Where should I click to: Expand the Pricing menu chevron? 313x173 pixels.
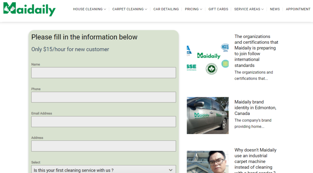click(x=201, y=9)
